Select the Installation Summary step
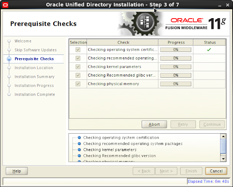This screenshot has height=187, width=233. pyautogui.click(x=35, y=77)
